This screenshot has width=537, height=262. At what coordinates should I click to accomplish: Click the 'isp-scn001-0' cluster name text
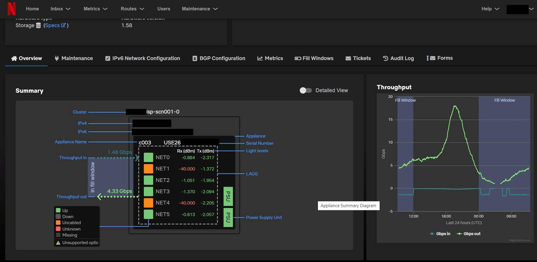tap(163, 112)
